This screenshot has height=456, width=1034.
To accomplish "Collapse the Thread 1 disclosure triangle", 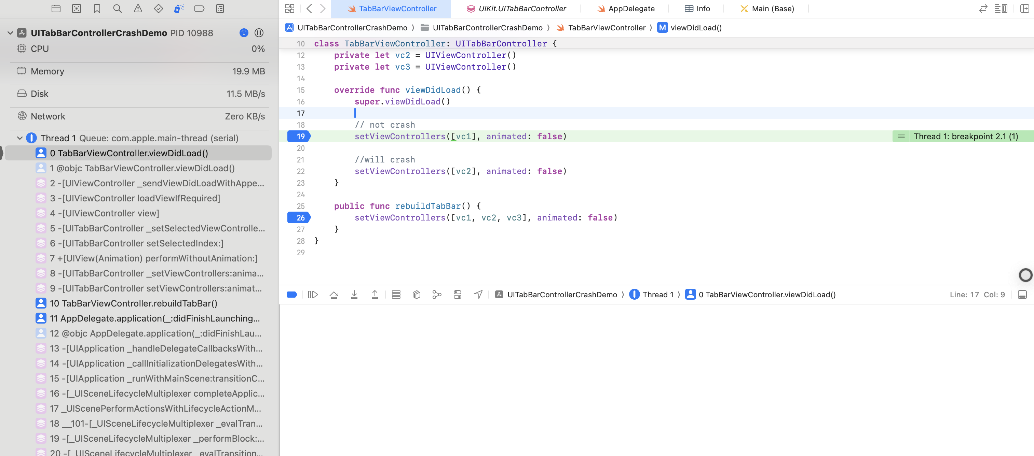I will coord(20,138).
